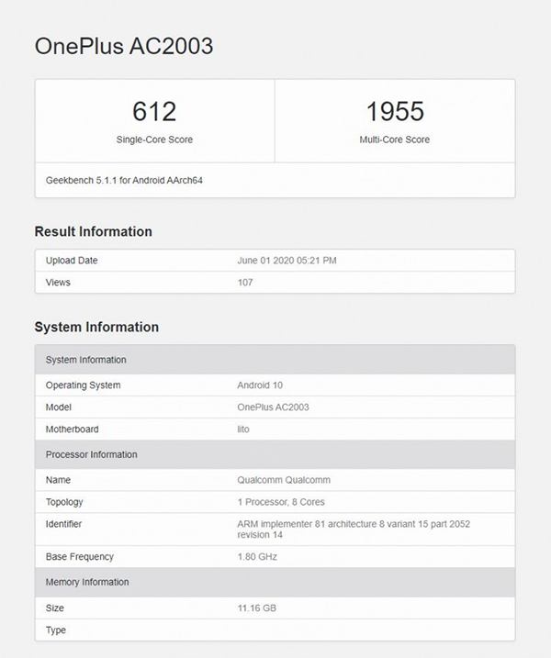Select Geekbench 5.1.1 for Android AArch64 text
The height and width of the screenshot is (658, 551).
tap(124, 180)
